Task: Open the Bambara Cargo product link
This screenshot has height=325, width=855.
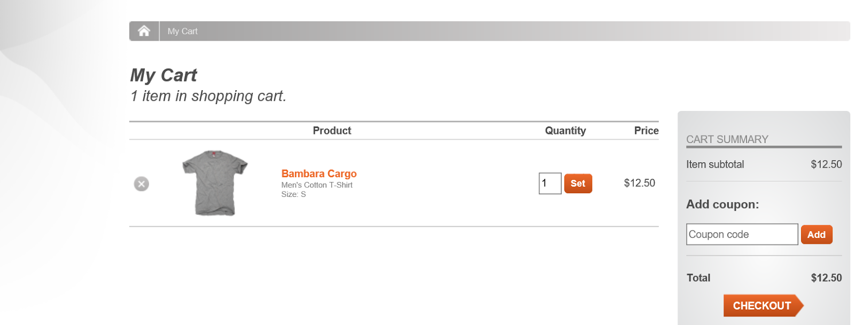Action: pos(318,173)
